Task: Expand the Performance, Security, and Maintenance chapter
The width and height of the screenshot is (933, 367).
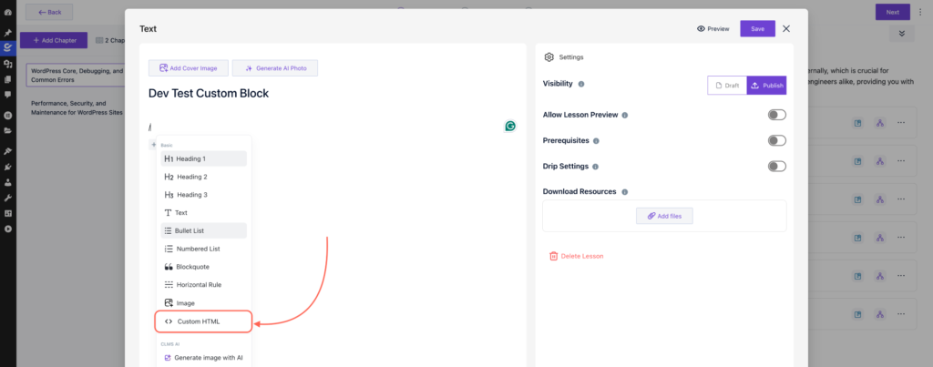Action: [77, 108]
